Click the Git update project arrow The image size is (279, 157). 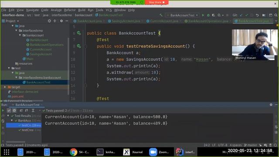[241, 15]
